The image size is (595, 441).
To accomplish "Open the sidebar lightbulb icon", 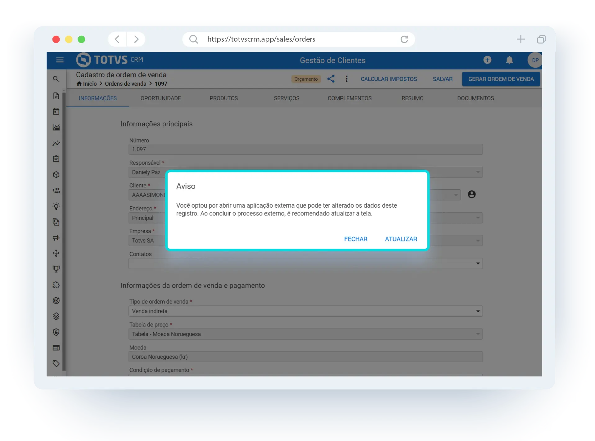I will coord(56,206).
